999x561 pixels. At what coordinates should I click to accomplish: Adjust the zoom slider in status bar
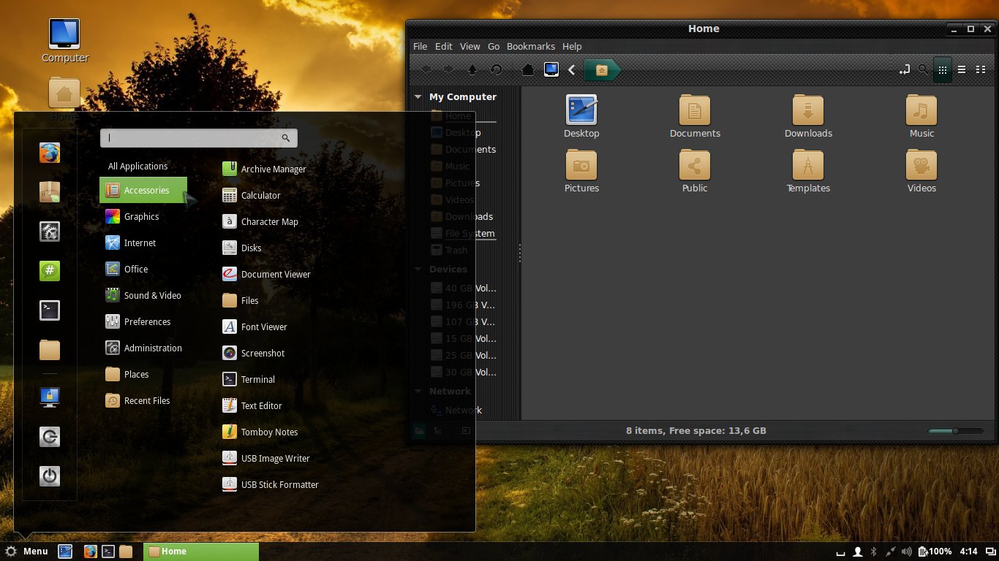click(955, 431)
